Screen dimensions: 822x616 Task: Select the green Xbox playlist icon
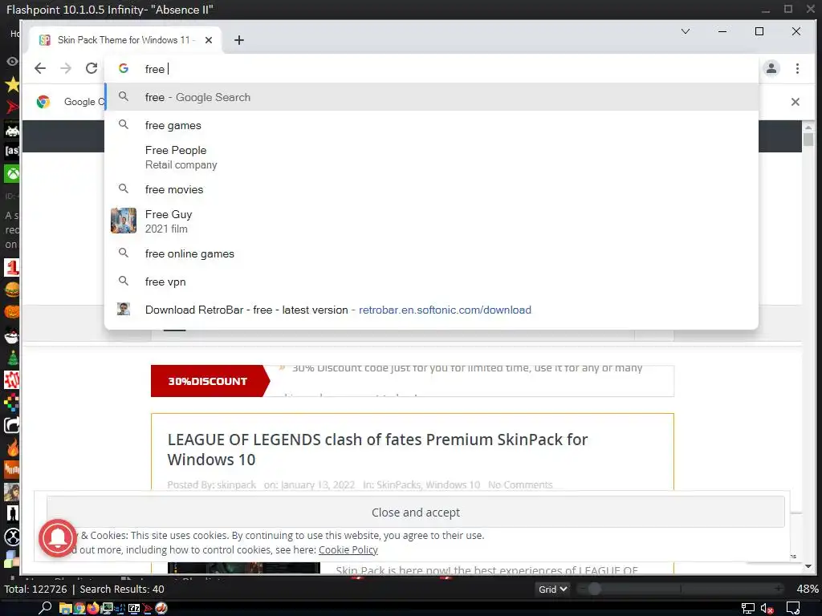click(11, 173)
